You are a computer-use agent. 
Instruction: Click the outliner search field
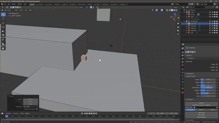coord(198,7)
